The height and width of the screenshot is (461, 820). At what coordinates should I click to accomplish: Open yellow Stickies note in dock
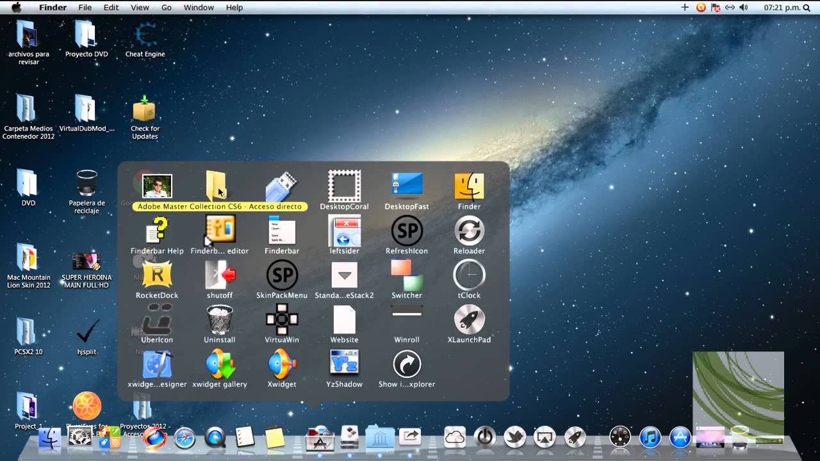pyautogui.click(x=275, y=437)
